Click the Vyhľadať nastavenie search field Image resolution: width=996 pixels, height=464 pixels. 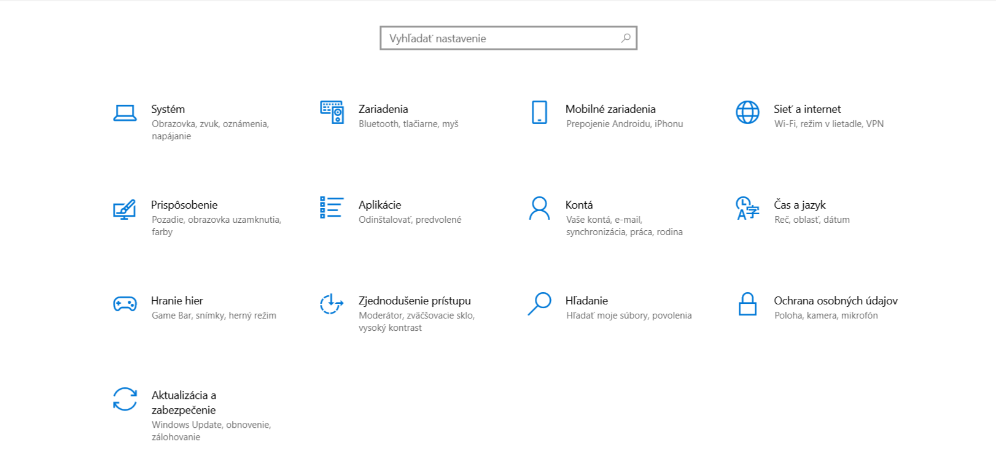(x=508, y=38)
